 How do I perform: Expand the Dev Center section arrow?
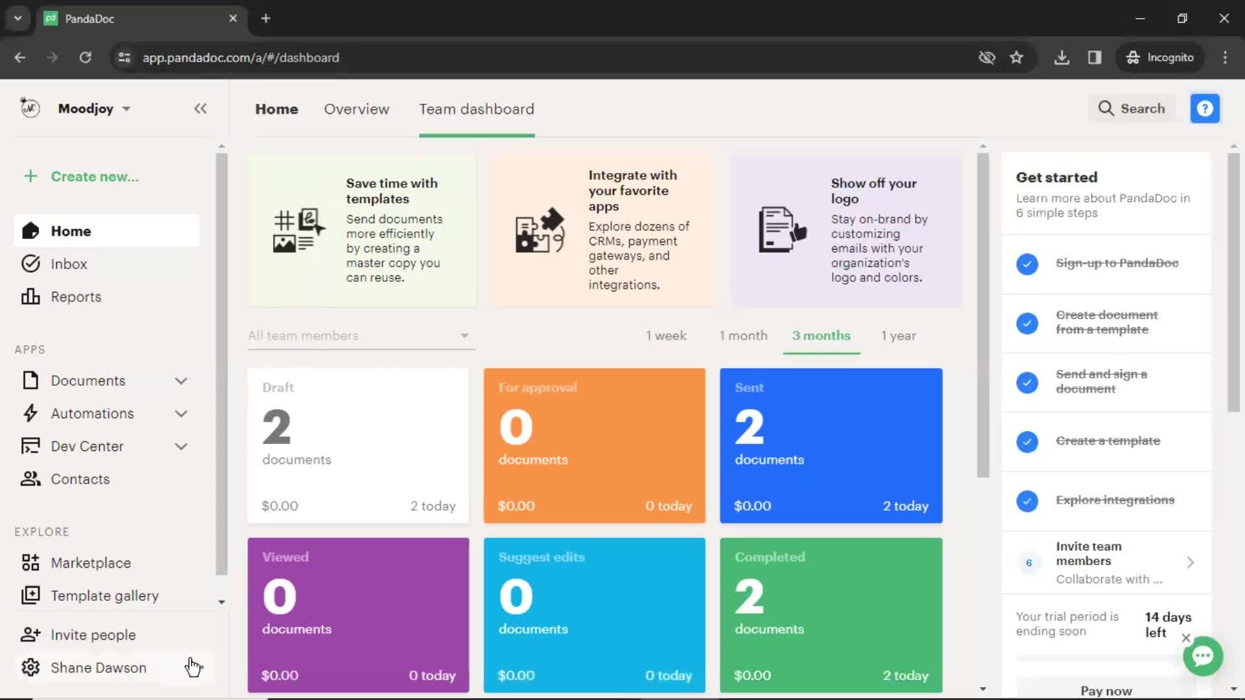tap(183, 446)
